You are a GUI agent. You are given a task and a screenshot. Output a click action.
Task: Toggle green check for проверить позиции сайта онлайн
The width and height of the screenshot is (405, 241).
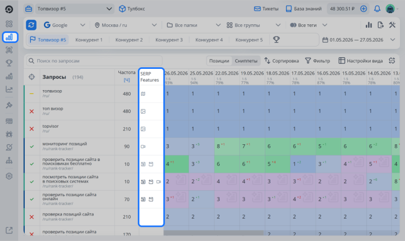[x=32, y=199]
